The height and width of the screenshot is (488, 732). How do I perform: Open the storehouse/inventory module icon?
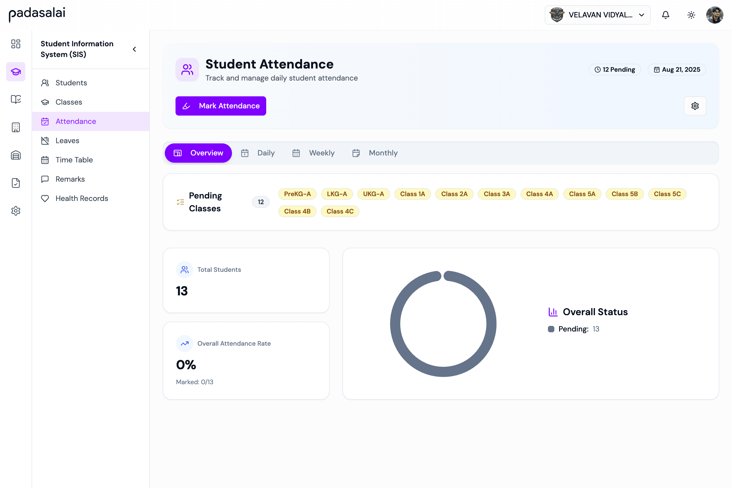coord(16,155)
